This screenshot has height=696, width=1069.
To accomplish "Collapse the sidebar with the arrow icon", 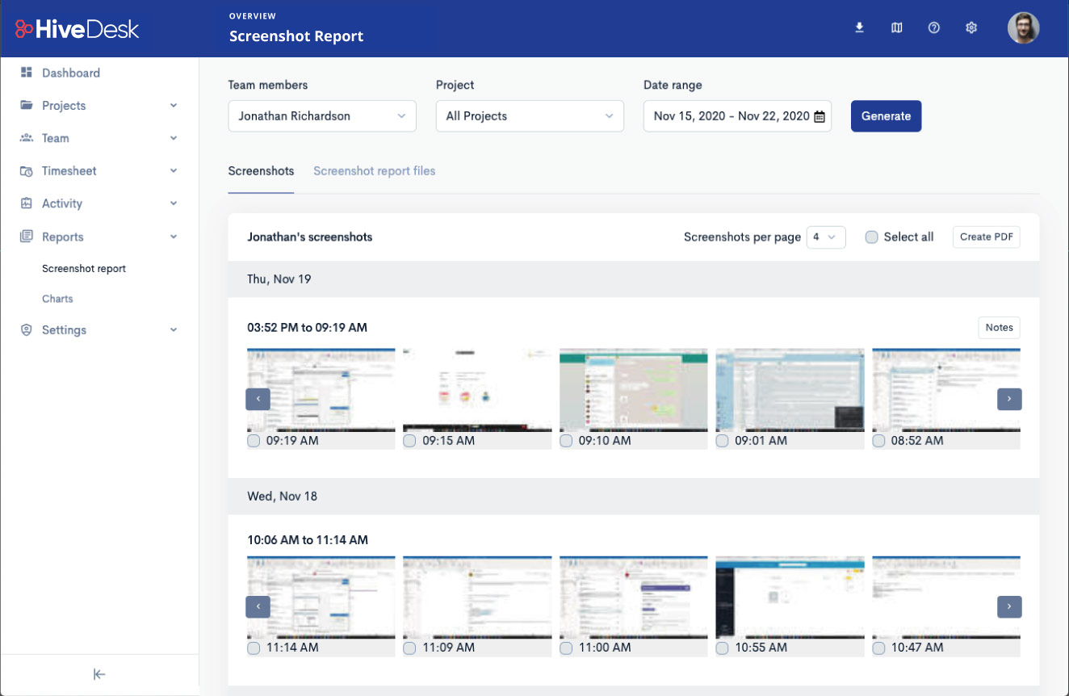I will pyautogui.click(x=98, y=674).
